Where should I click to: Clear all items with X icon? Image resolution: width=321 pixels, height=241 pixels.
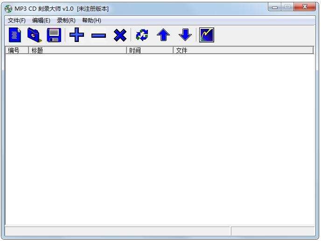click(120, 35)
